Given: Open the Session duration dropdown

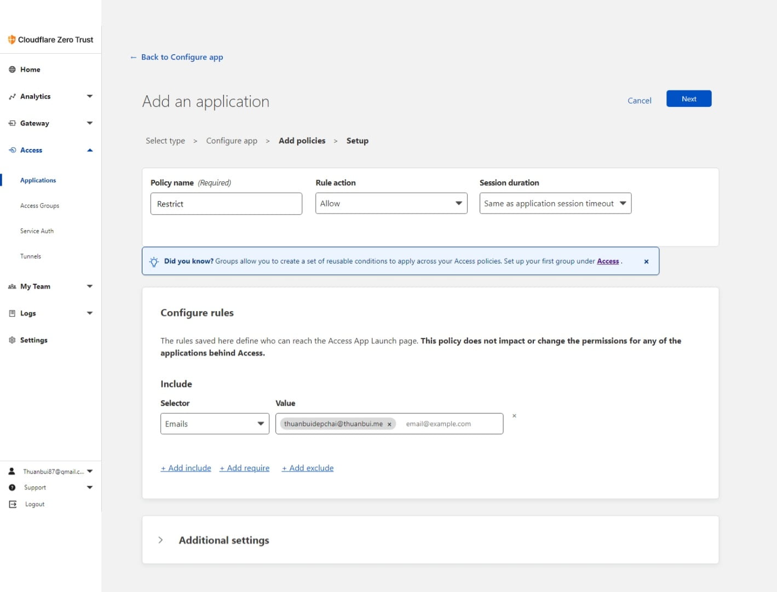Looking at the screenshot, I should coord(555,203).
